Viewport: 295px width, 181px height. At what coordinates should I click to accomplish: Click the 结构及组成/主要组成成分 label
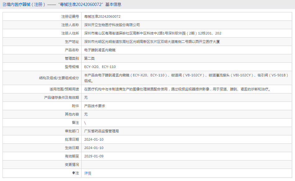click(x=59, y=78)
